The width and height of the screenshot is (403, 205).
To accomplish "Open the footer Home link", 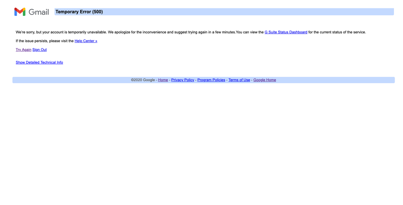I will 163,80.
